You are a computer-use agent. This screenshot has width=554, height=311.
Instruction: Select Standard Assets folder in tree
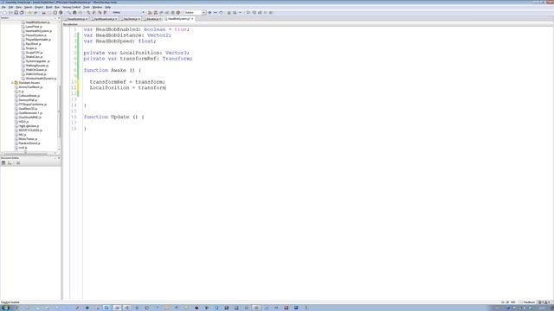(29, 83)
